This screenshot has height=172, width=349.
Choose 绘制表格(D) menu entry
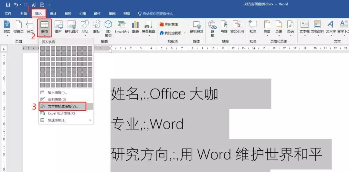66,100
